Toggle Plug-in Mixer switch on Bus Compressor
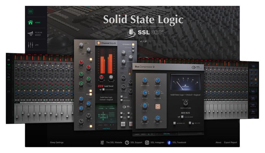 click(x=182, y=117)
